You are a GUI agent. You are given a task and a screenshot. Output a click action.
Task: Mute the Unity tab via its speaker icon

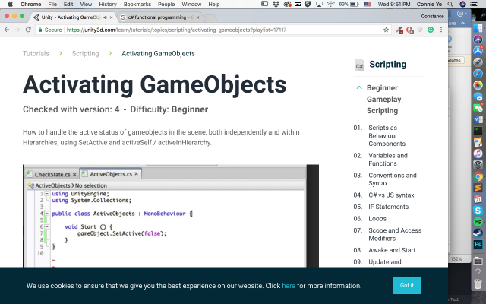coord(105,17)
